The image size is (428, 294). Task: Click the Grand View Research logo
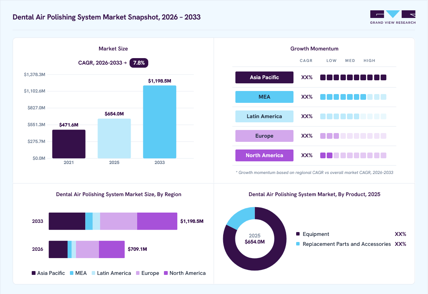[x=393, y=17]
